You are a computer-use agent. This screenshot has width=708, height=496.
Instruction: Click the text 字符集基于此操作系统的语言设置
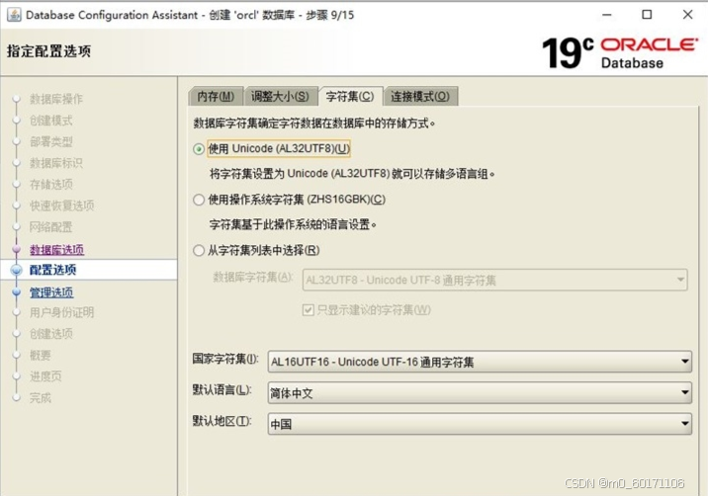pos(293,224)
